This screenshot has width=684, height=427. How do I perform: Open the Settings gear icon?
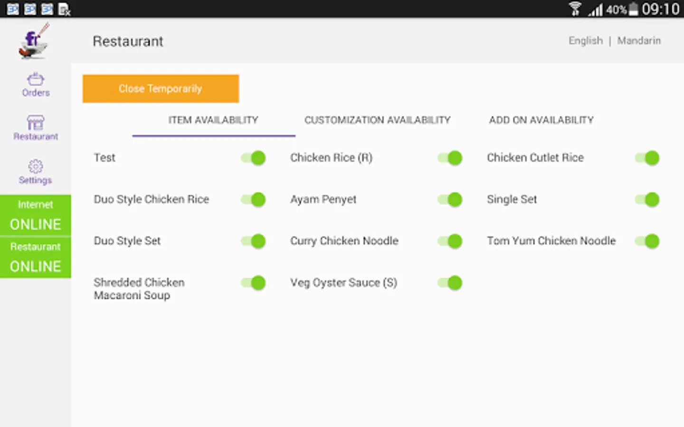point(36,167)
